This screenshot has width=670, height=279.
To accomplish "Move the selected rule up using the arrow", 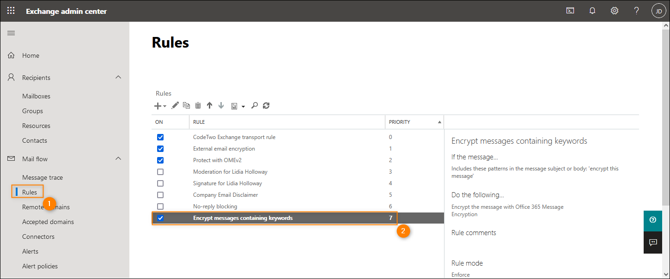I will [209, 105].
